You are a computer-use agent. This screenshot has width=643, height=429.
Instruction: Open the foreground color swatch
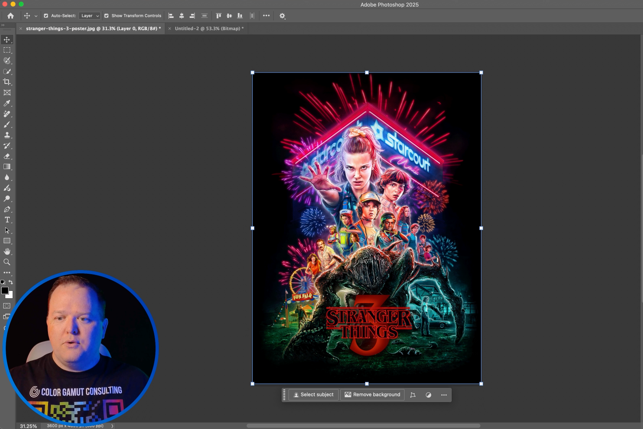[5, 290]
